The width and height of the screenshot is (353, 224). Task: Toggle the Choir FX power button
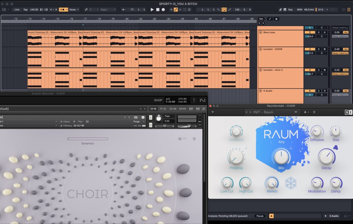tap(180, 139)
